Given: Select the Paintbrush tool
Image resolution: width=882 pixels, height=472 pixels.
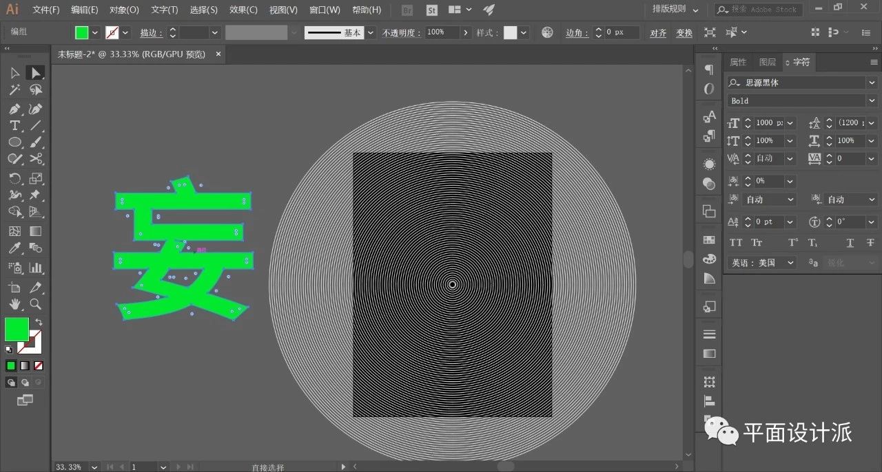Looking at the screenshot, I should click(36, 142).
